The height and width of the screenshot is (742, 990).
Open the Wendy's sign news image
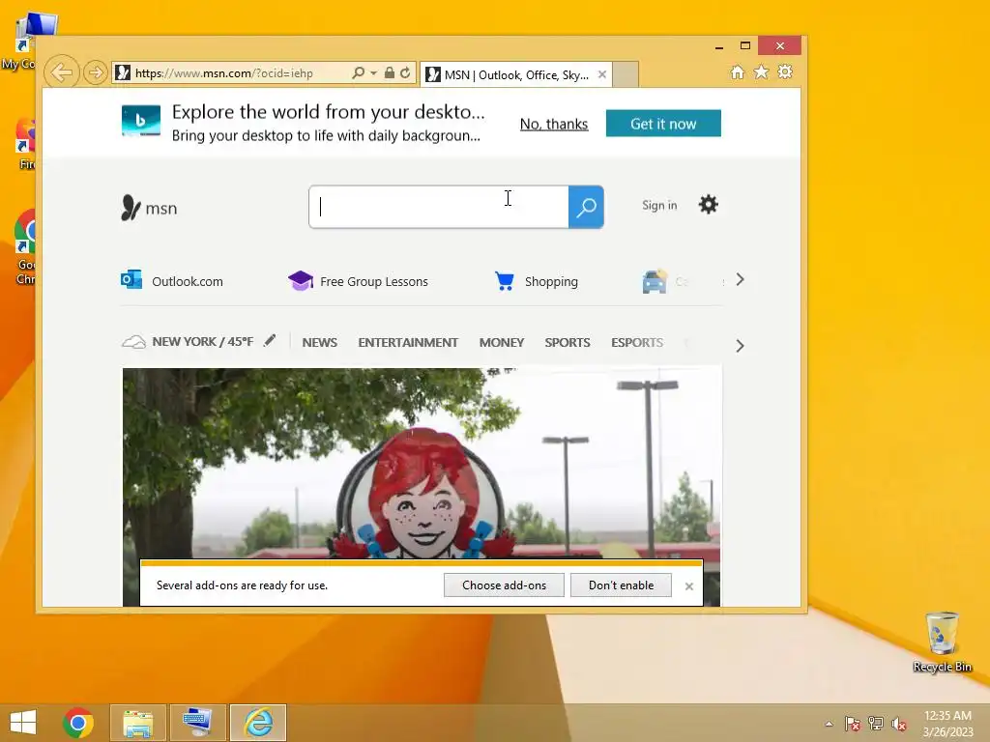(422, 463)
